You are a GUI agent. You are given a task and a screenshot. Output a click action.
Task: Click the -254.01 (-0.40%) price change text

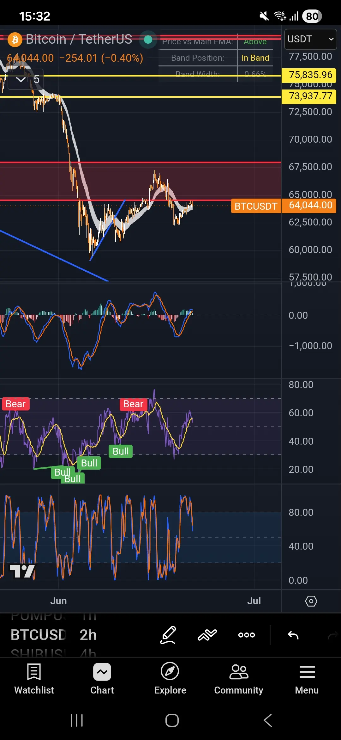101,58
